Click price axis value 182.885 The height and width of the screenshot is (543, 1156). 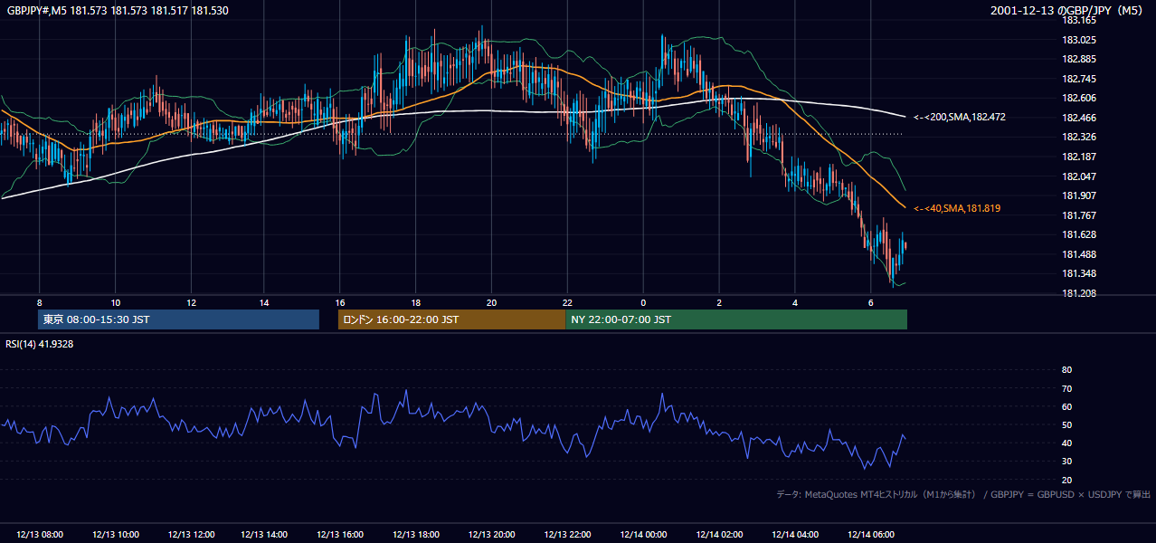pyautogui.click(x=1079, y=59)
